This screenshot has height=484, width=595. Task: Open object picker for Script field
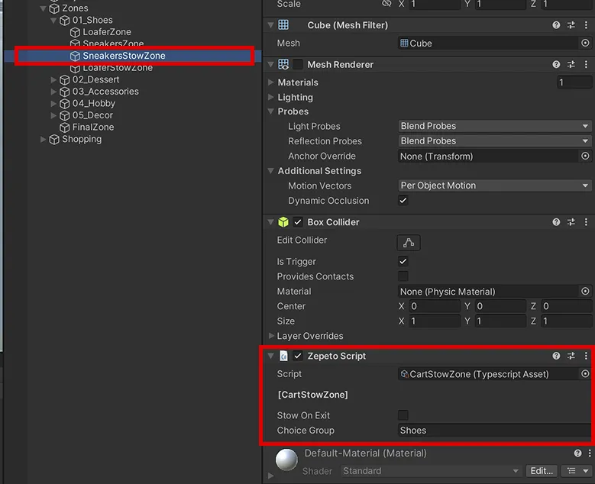coord(585,373)
